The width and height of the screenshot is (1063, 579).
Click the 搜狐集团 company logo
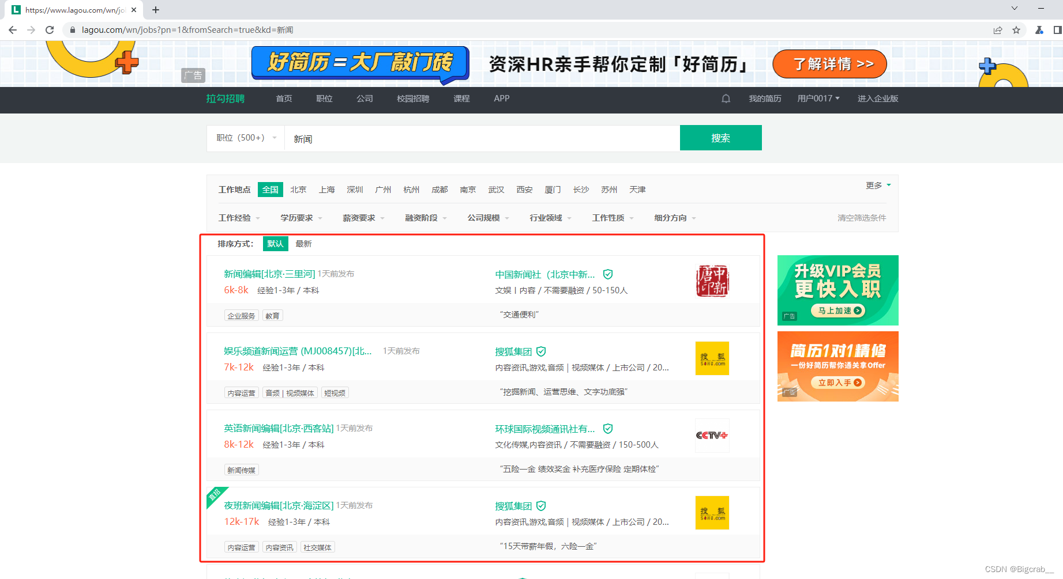712,358
